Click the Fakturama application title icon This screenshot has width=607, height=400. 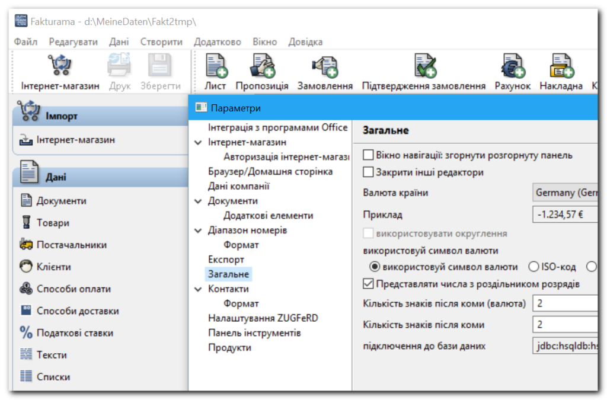coord(21,21)
